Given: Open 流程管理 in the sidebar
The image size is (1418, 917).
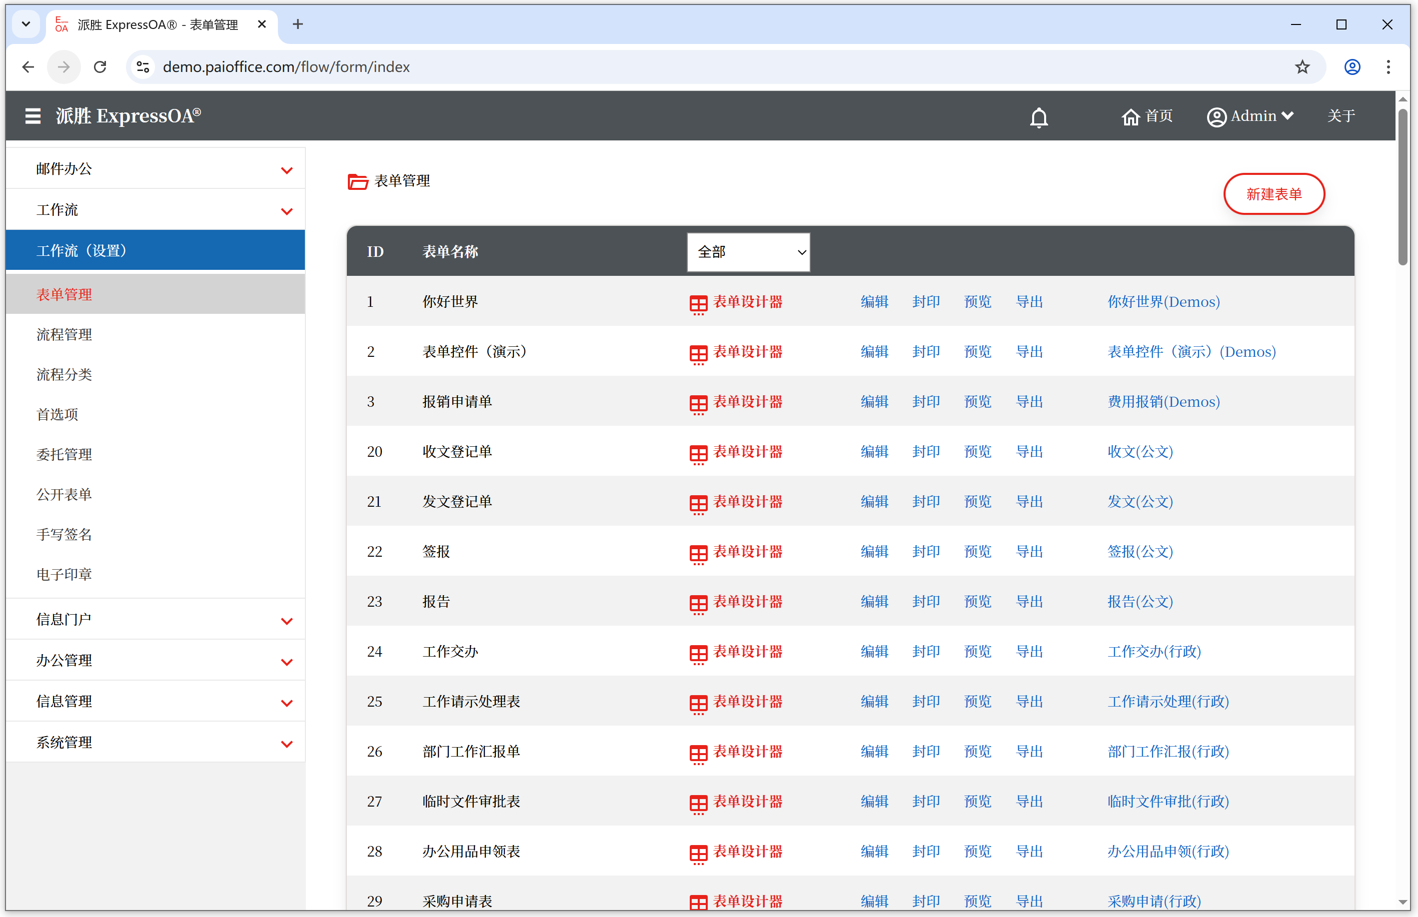Looking at the screenshot, I should click(64, 335).
